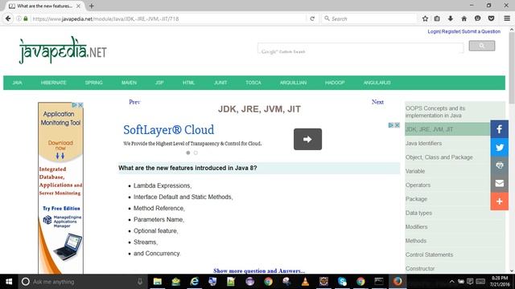Screen dimensions: 515x289
Task: Open File Explorer from the taskbar
Action: [x=158, y=282]
